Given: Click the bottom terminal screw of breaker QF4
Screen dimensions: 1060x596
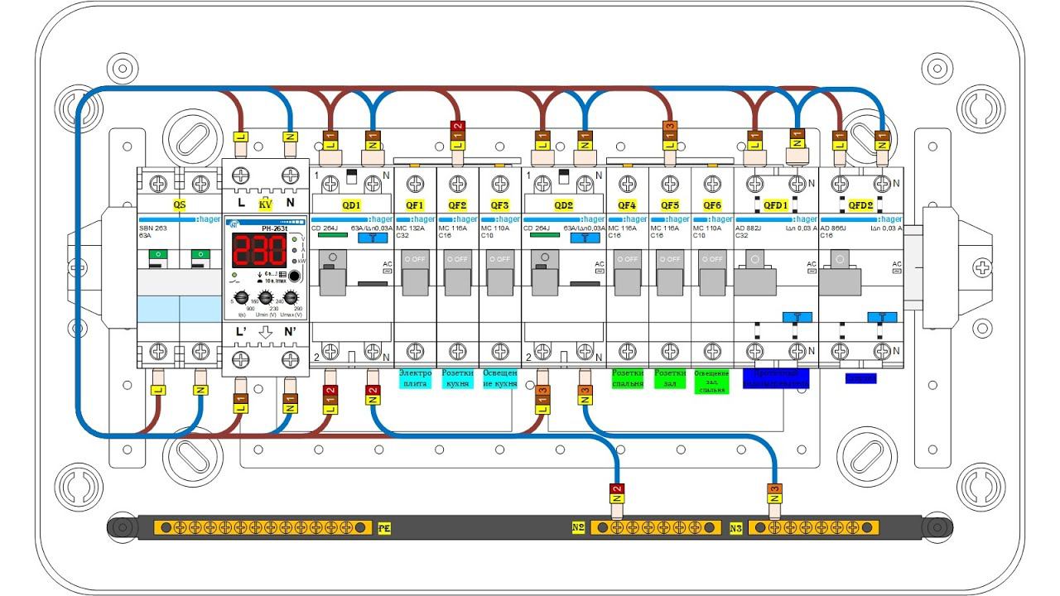Looking at the screenshot, I should tap(628, 353).
